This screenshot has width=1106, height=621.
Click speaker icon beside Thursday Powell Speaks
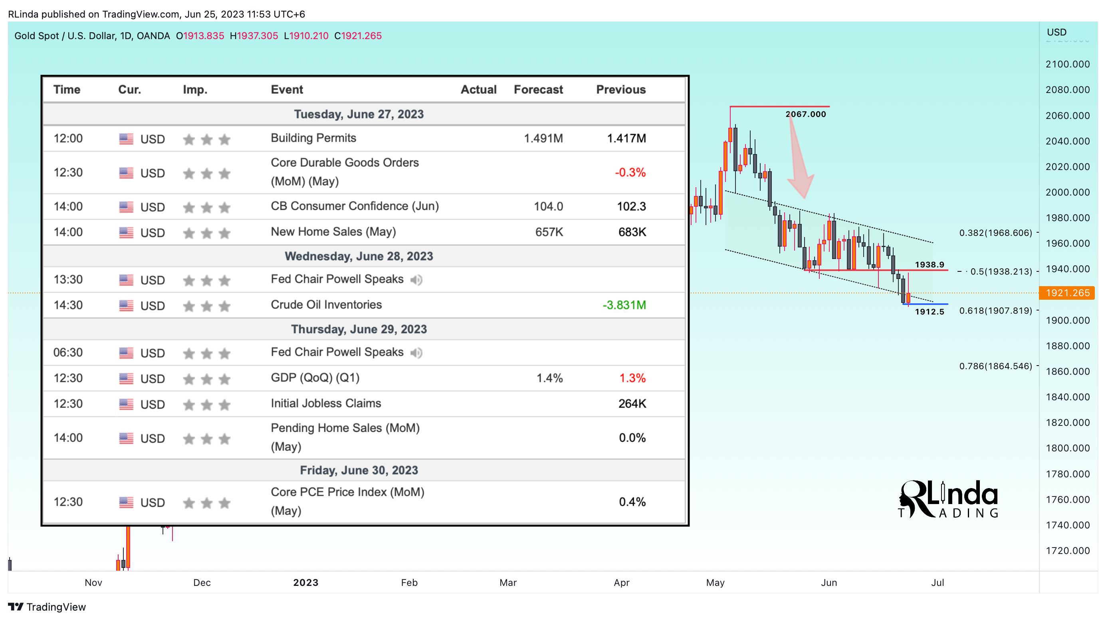pos(416,353)
